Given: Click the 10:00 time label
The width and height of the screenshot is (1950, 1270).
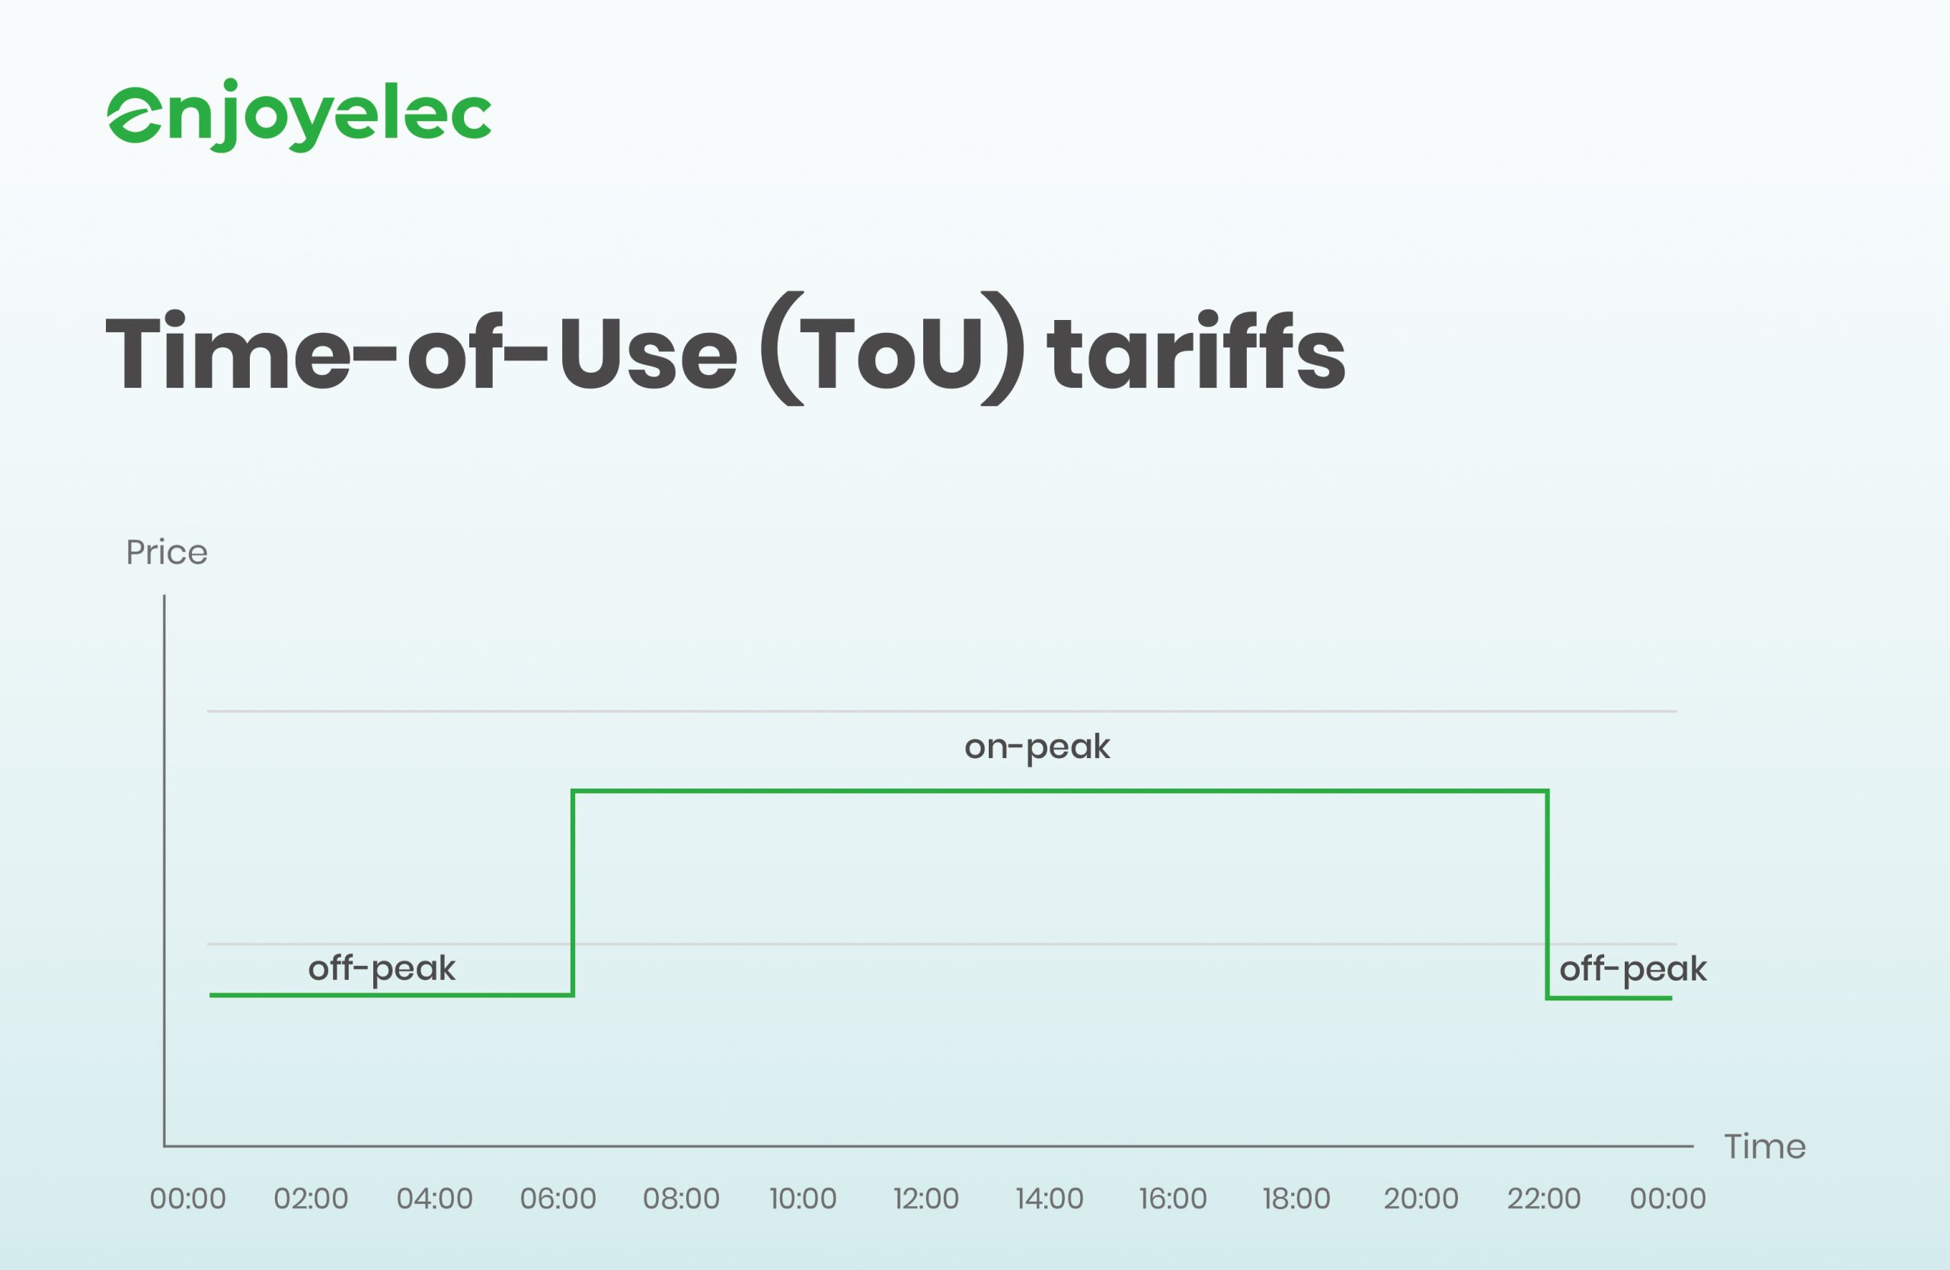Looking at the screenshot, I should [803, 1198].
